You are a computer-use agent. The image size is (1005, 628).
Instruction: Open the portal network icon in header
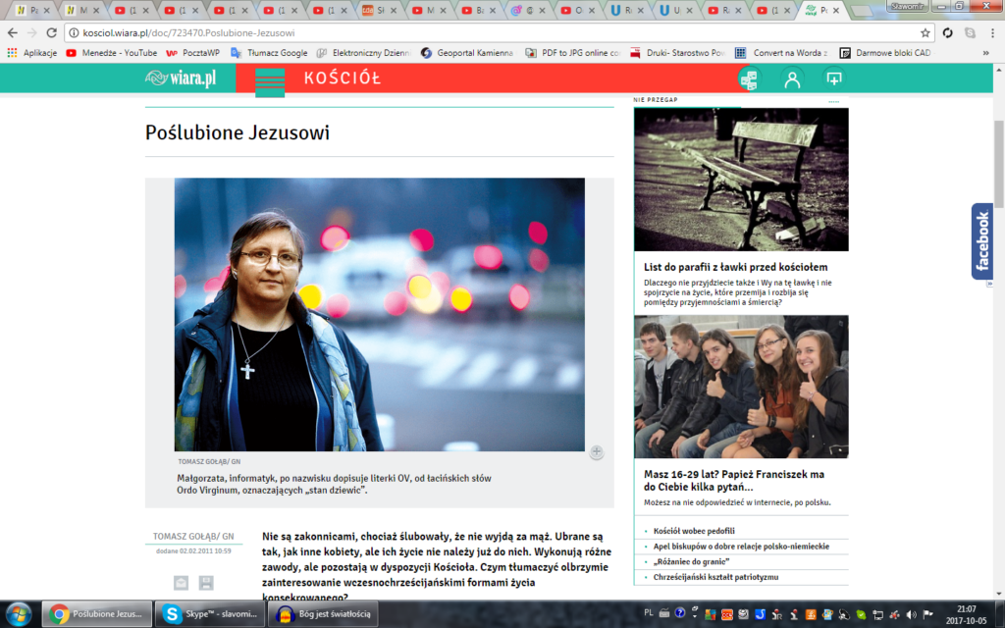(749, 79)
